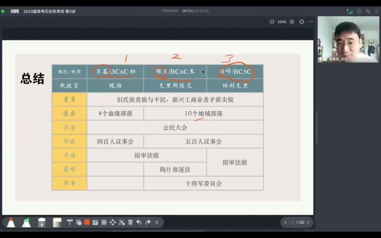Open the top-right hamburger menu

377,11
